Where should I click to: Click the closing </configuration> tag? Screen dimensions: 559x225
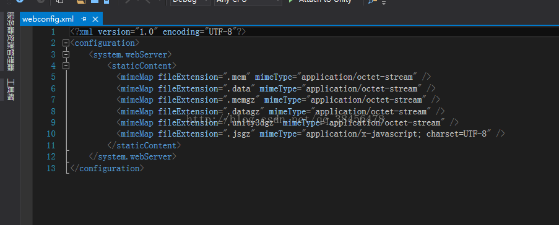click(x=107, y=168)
